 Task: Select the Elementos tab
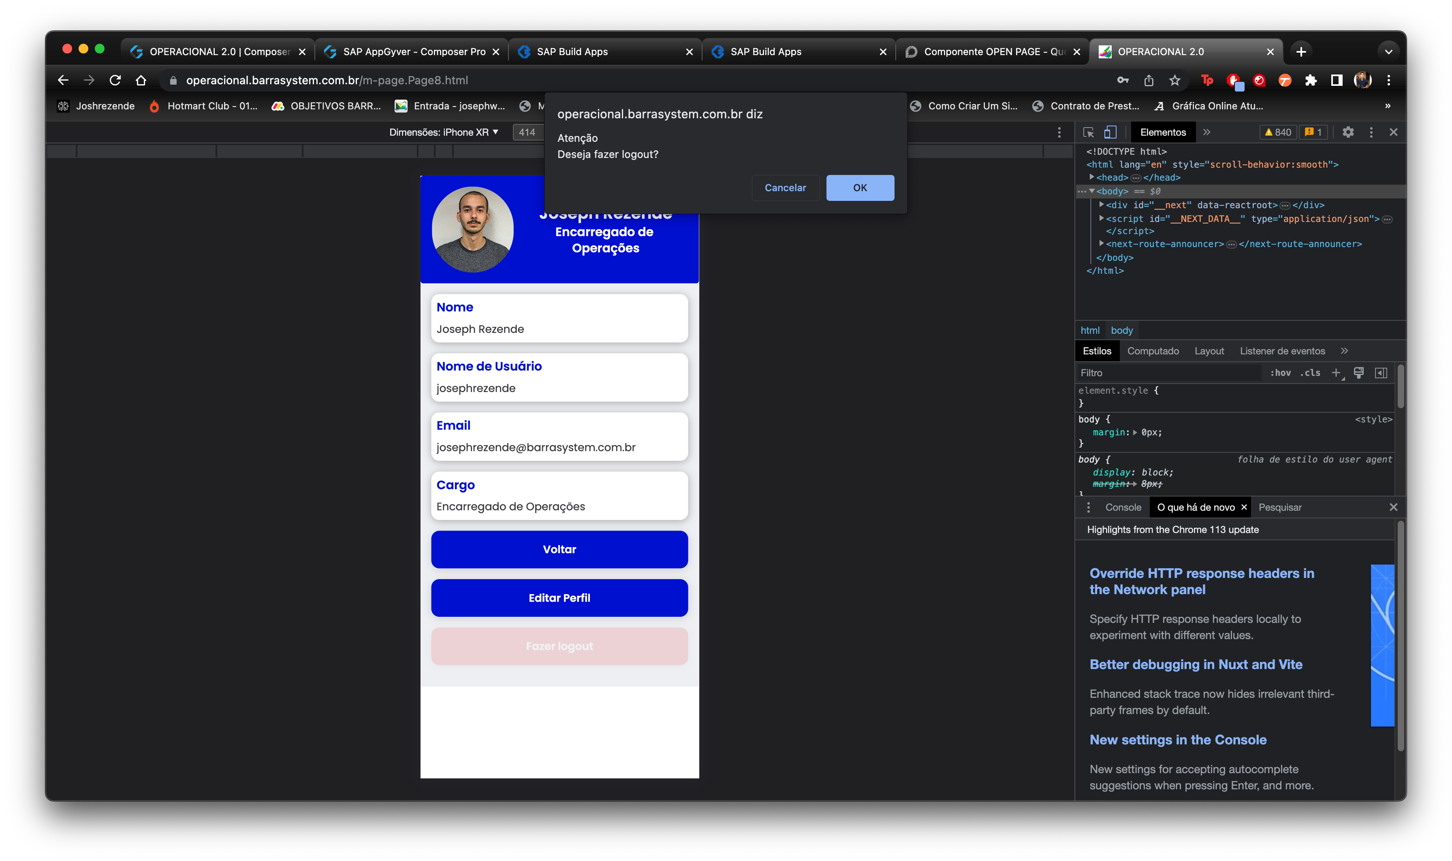[1162, 132]
